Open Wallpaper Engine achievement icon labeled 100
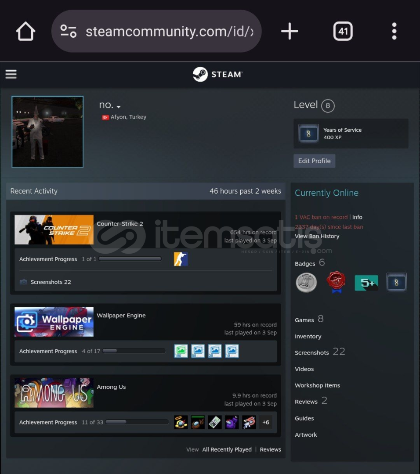This screenshot has width=420, height=474. pyautogui.click(x=181, y=351)
